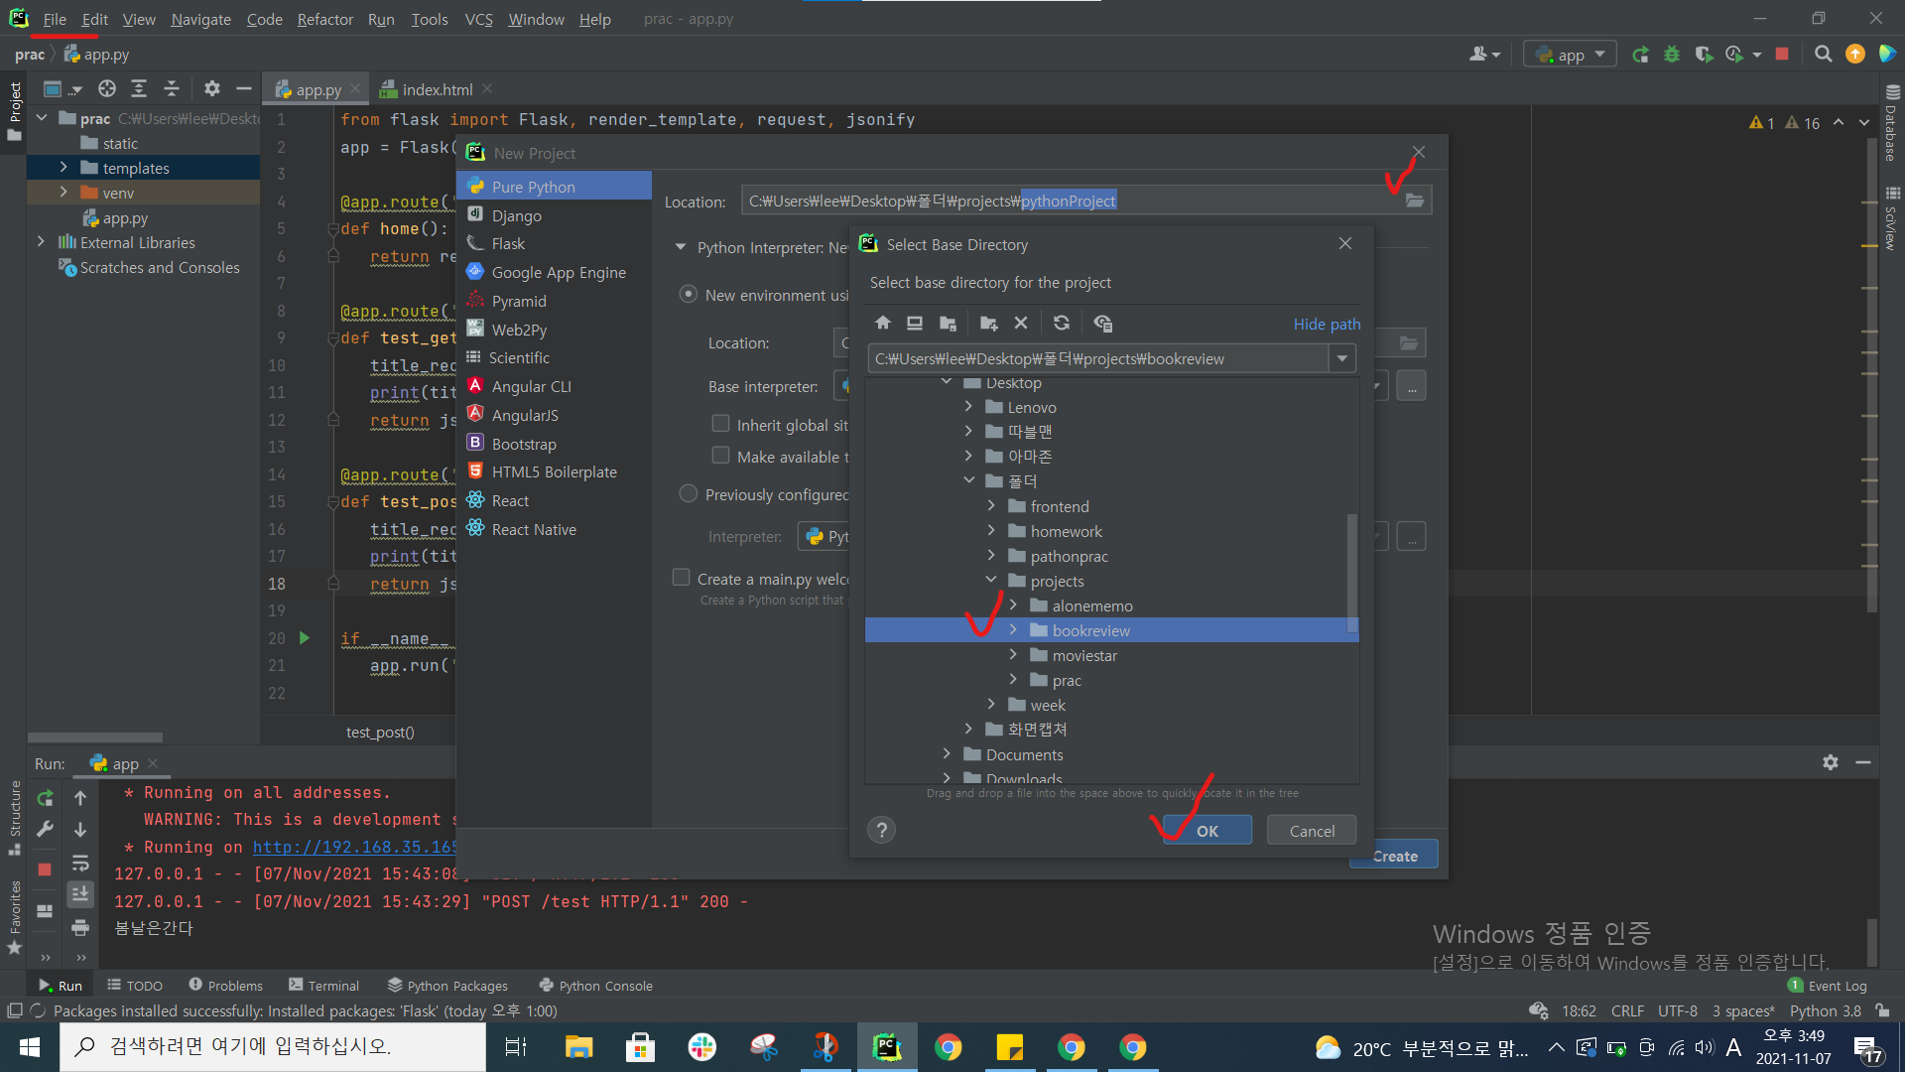This screenshot has height=1072, width=1905.
Task: Click the Hide path link
Action: [x=1327, y=324]
